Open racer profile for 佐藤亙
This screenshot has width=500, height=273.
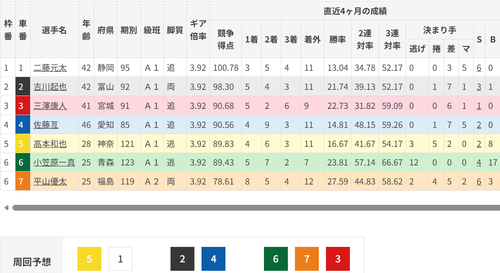[46, 125]
